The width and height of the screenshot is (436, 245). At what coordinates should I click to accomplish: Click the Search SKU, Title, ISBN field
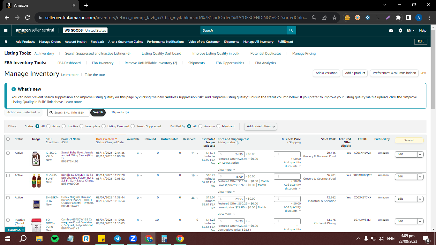(x=68, y=112)
